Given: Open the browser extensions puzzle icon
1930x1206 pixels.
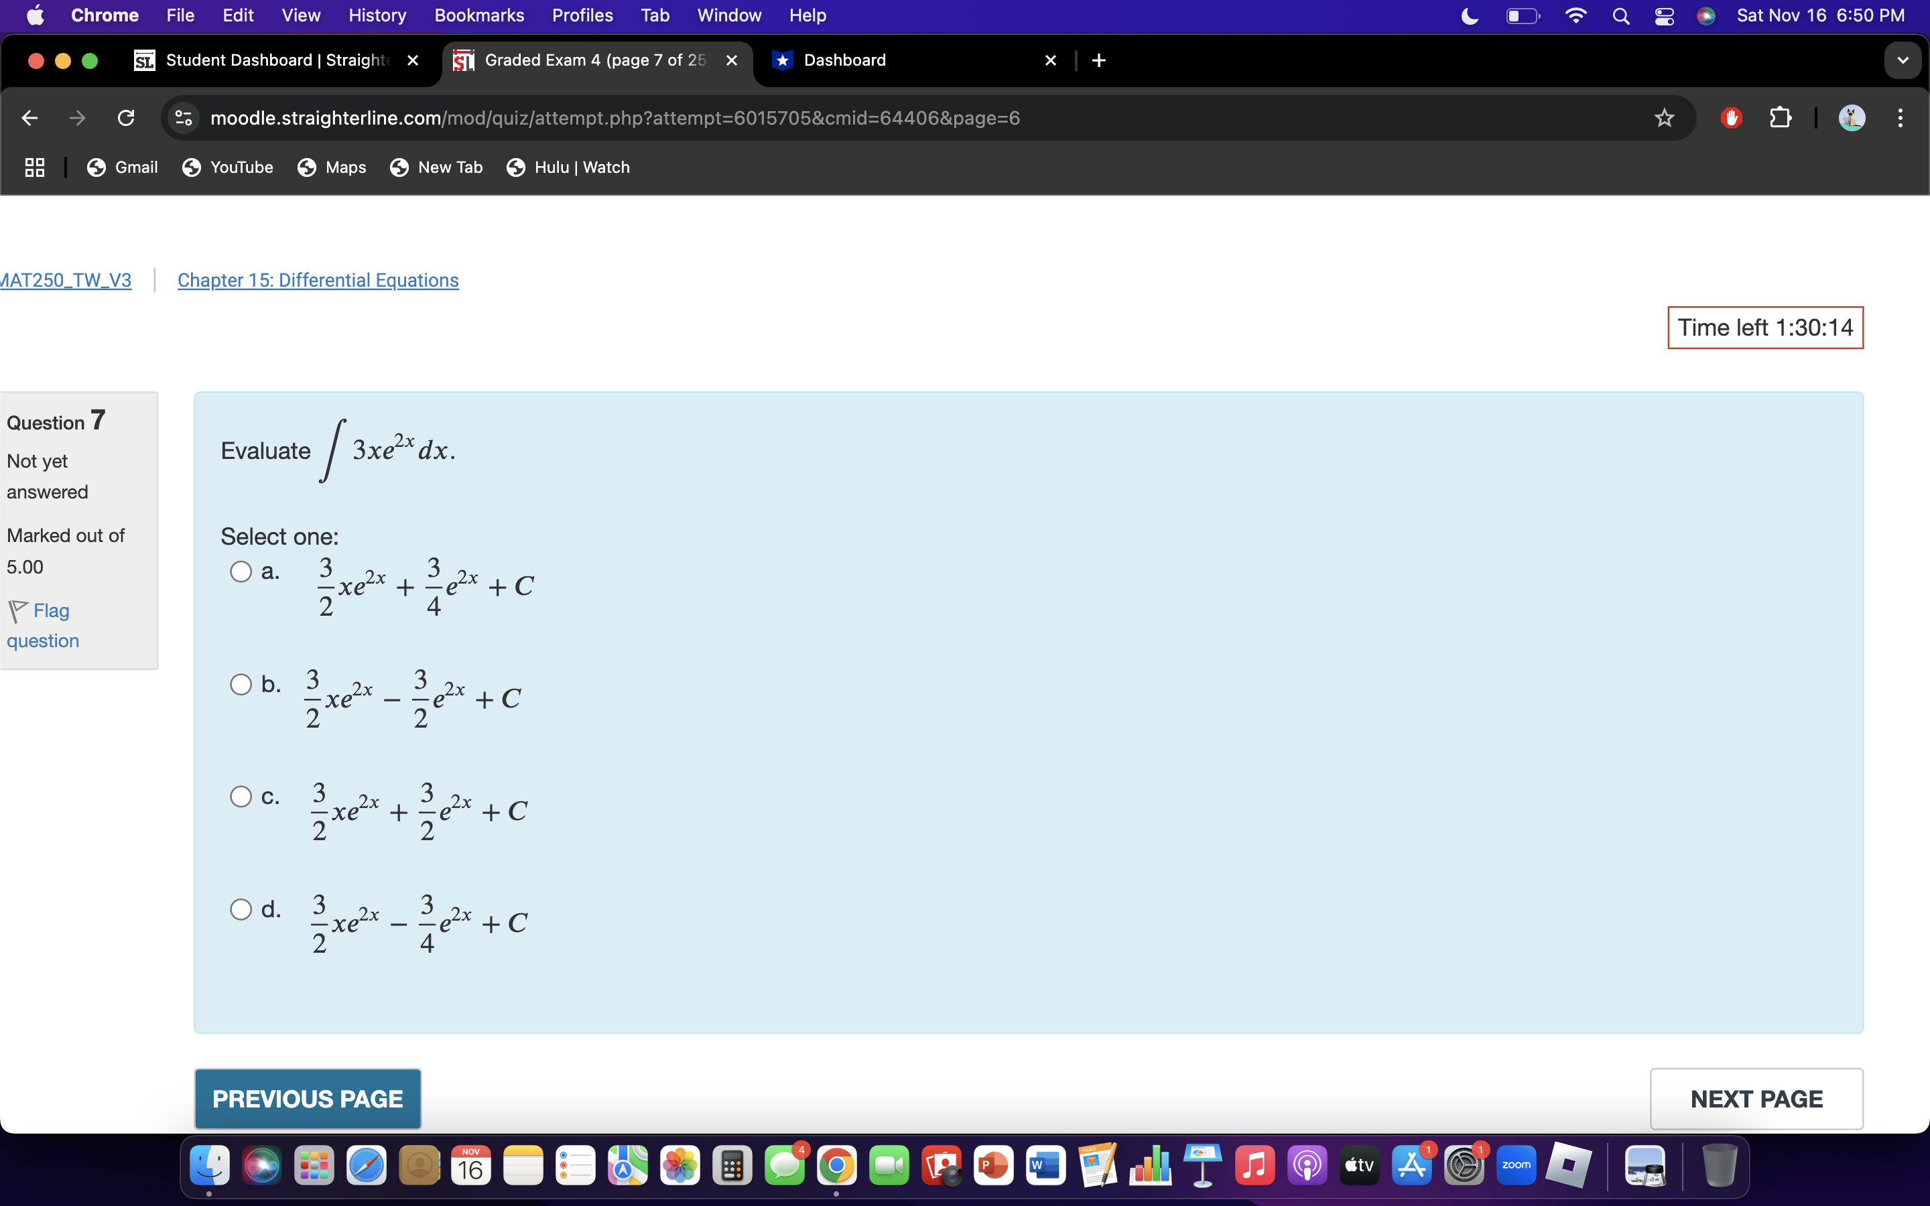Looking at the screenshot, I should pyautogui.click(x=1780, y=117).
